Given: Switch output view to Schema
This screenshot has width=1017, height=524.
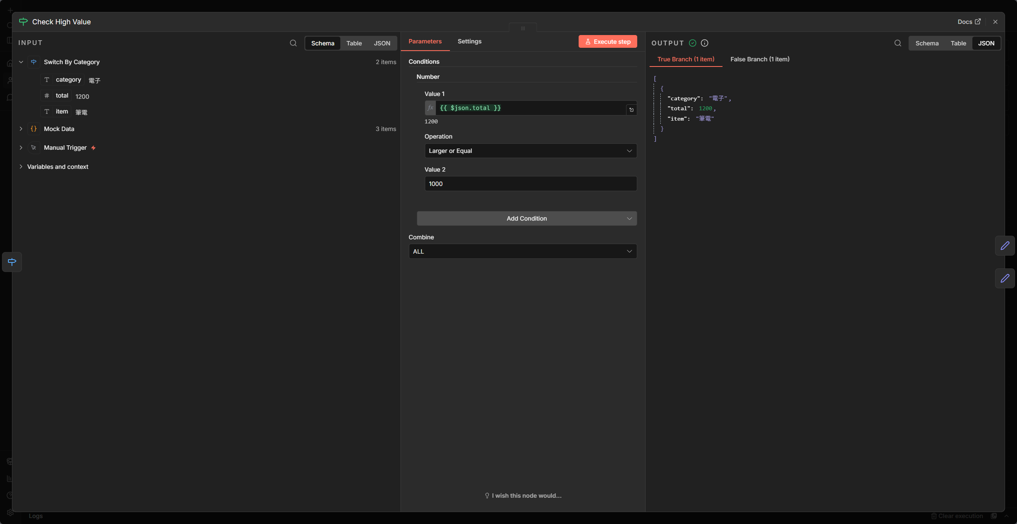Looking at the screenshot, I should [927, 43].
